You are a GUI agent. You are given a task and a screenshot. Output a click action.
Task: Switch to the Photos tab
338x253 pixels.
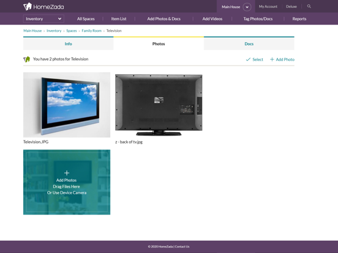coord(159,43)
